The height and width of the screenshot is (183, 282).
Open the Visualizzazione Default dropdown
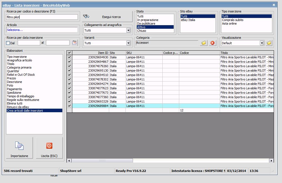(x=262, y=43)
